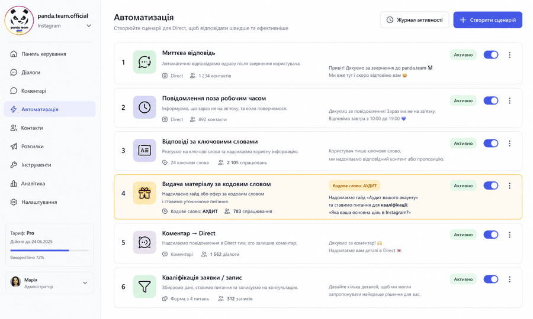Open Журнал активності
This screenshot has width=533, height=319.
(x=415, y=20)
